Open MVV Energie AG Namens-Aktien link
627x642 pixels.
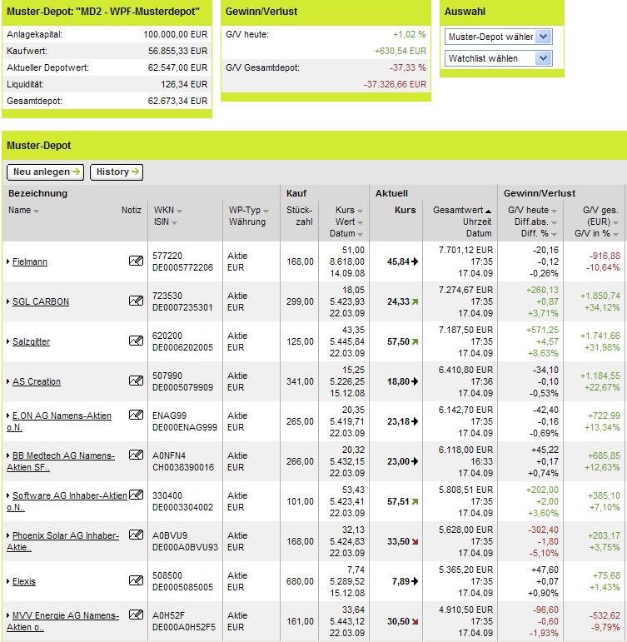(66, 615)
